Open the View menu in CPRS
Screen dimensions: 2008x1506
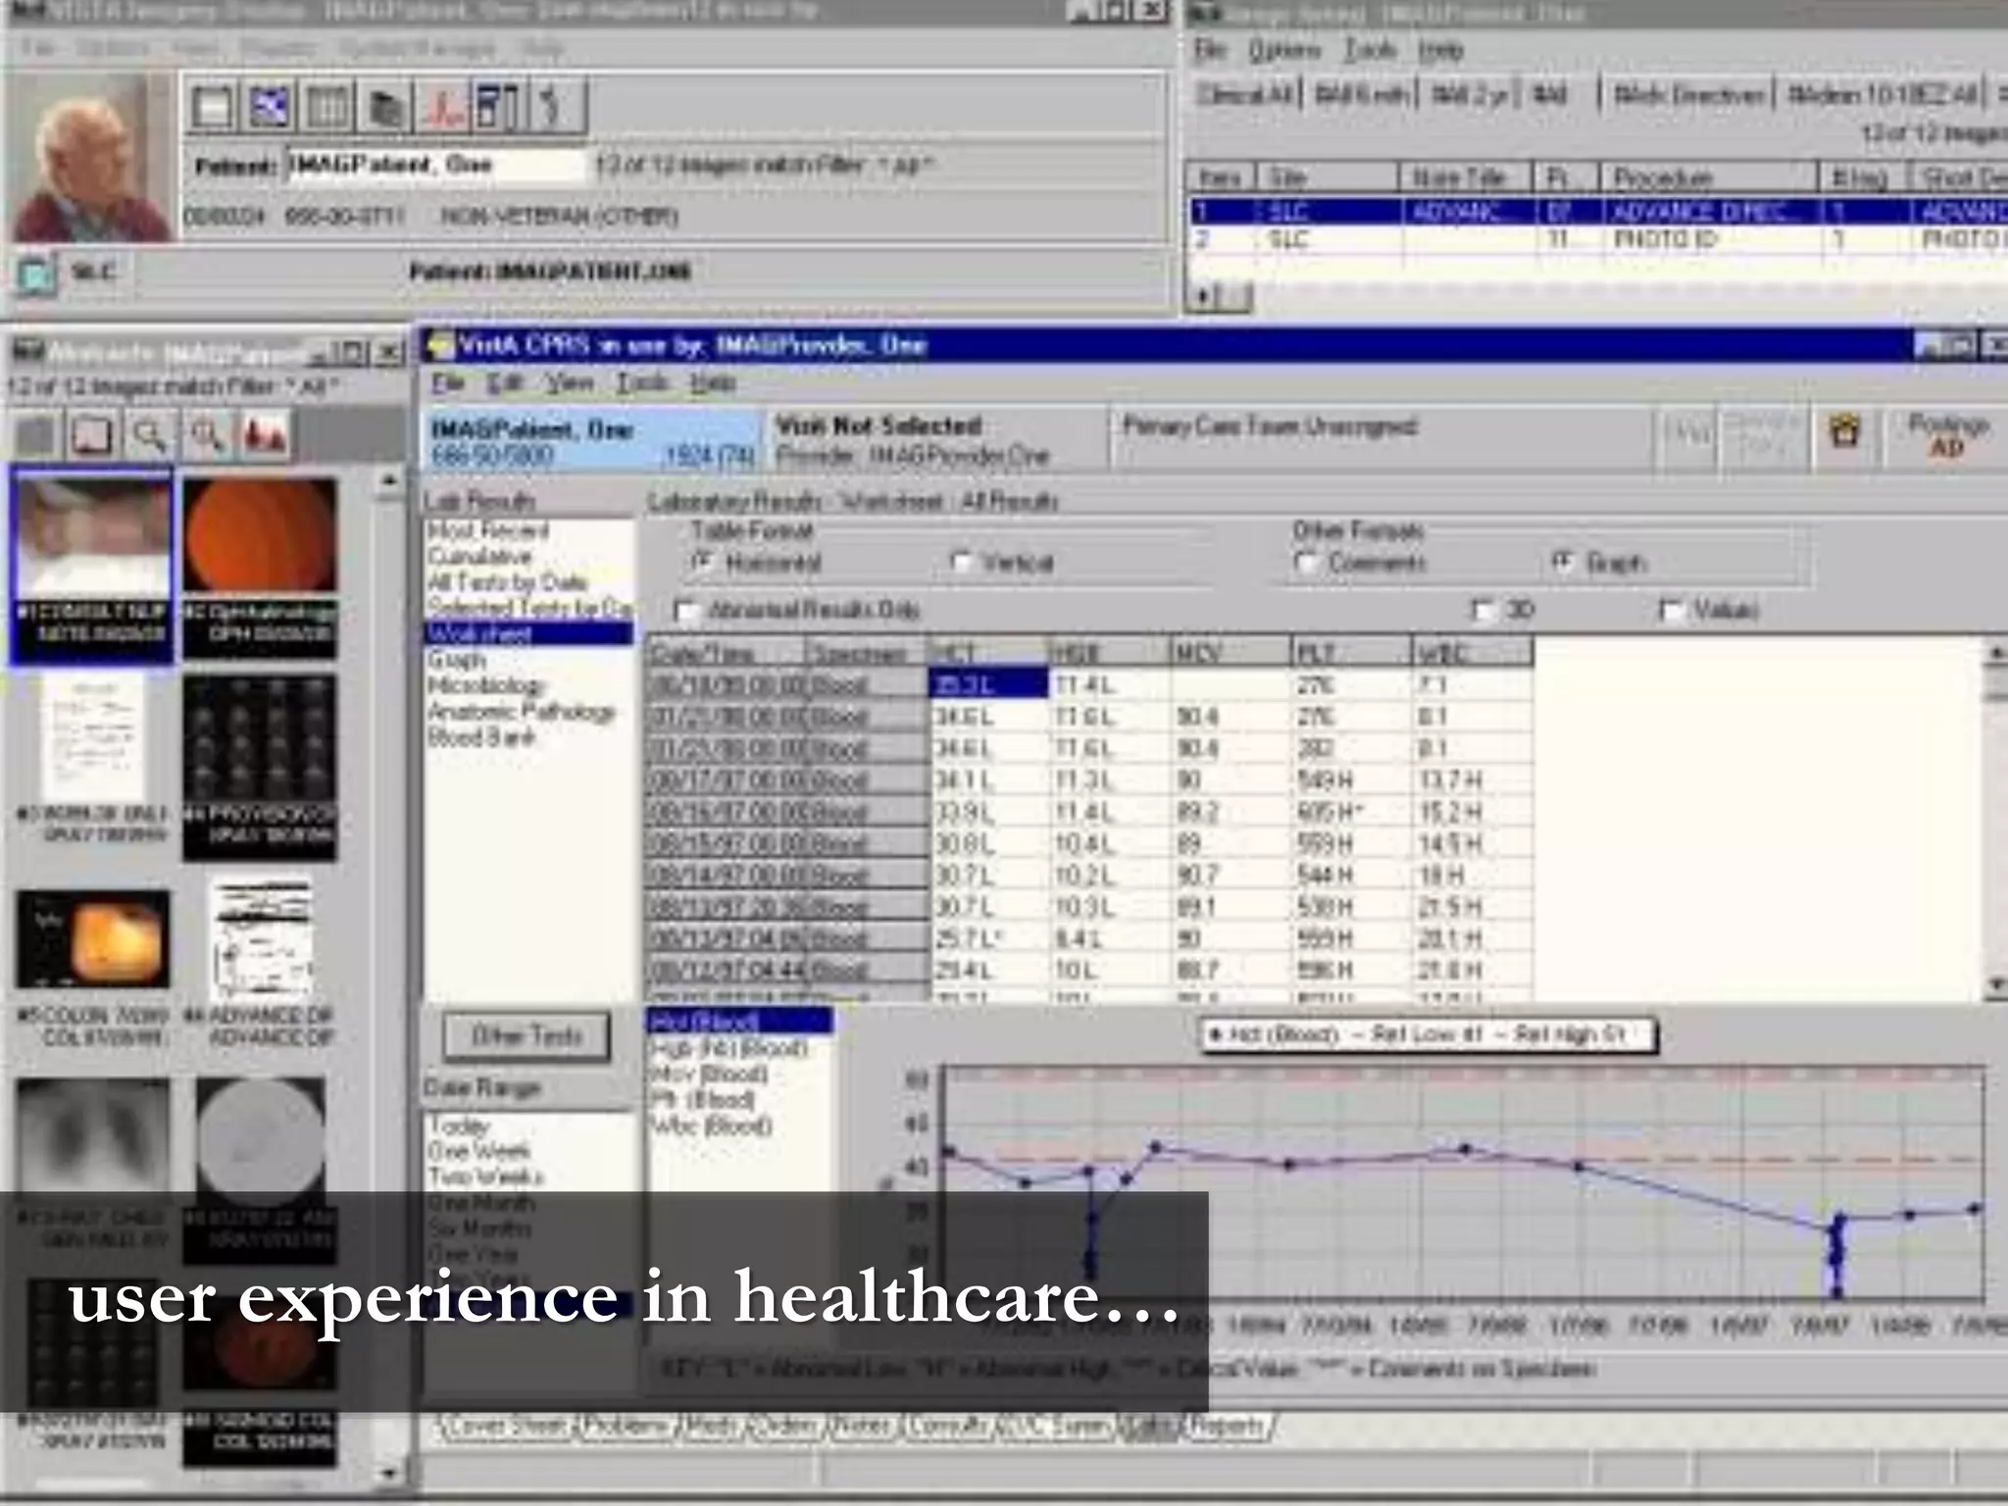coord(570,382)
